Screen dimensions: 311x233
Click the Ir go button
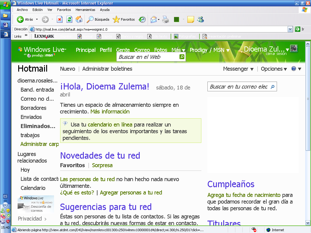coord(299,29)
